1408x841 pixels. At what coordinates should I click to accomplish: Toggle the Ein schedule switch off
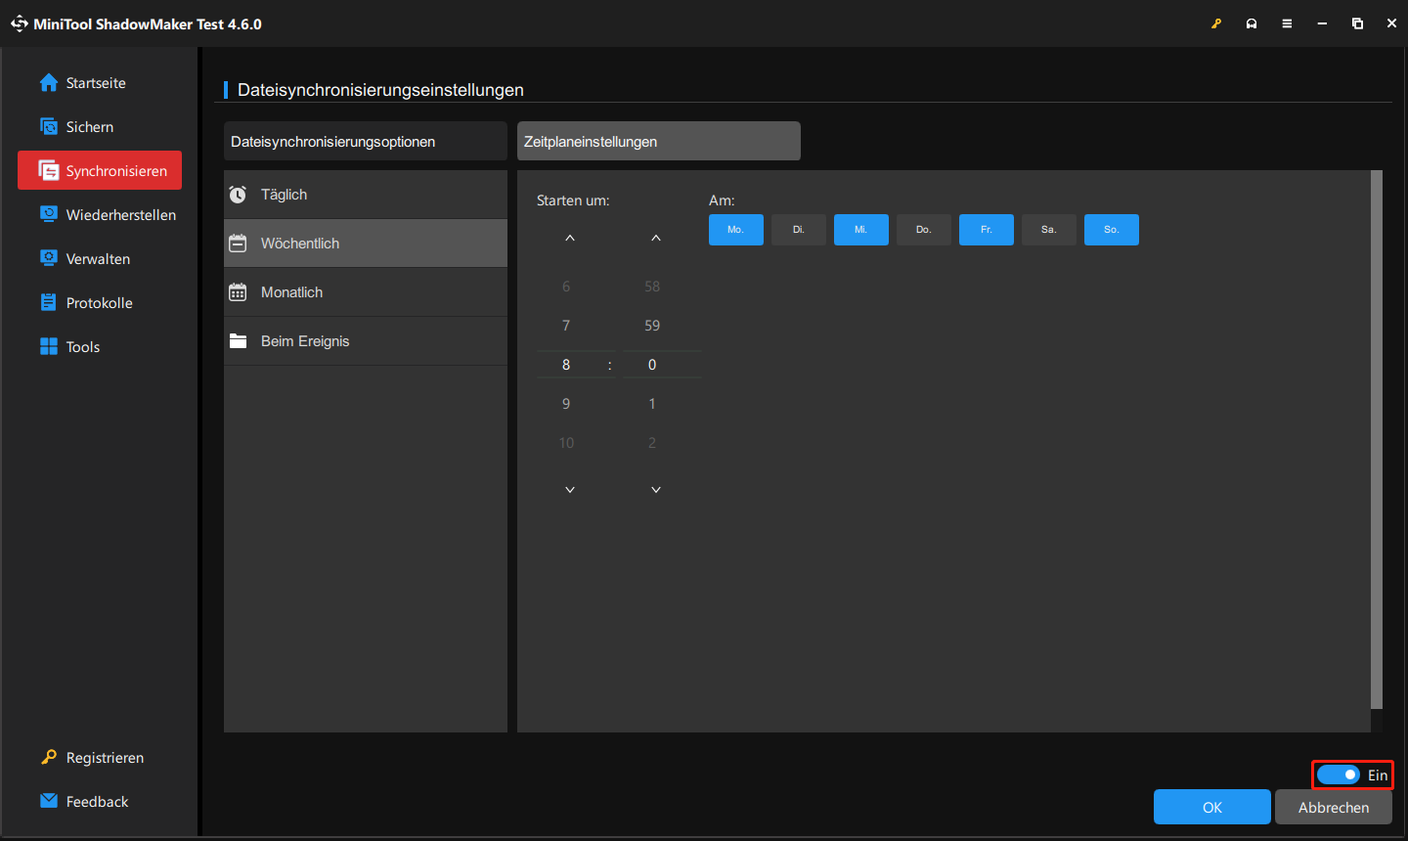point(1338,775)
